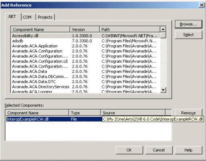Click the Remove button
This screenshot has height=161, width=206.
[x=188, y=113]
